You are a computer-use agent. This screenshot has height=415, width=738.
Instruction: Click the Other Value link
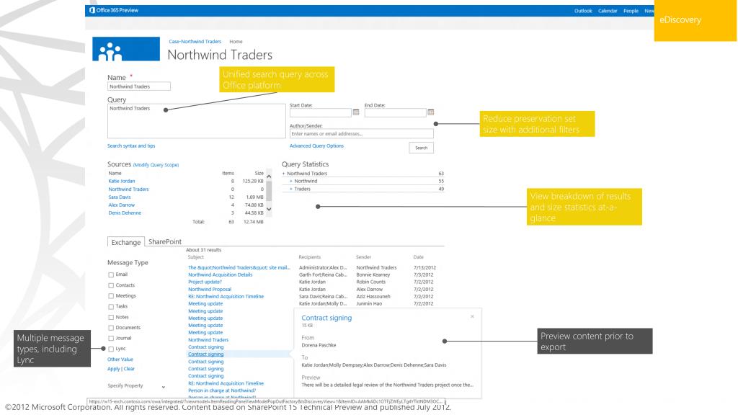pos(120,360)
